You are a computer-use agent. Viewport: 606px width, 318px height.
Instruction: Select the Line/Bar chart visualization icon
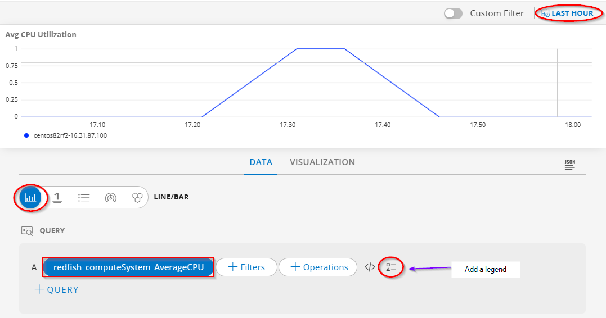pos(30,198)
